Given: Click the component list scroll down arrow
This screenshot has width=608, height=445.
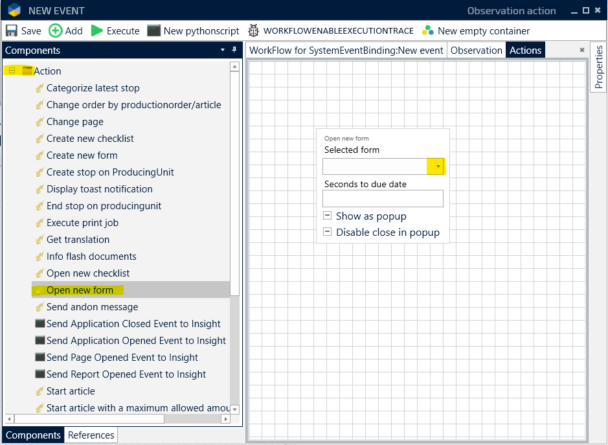Looking at the screenshot, I should [234, 409].
